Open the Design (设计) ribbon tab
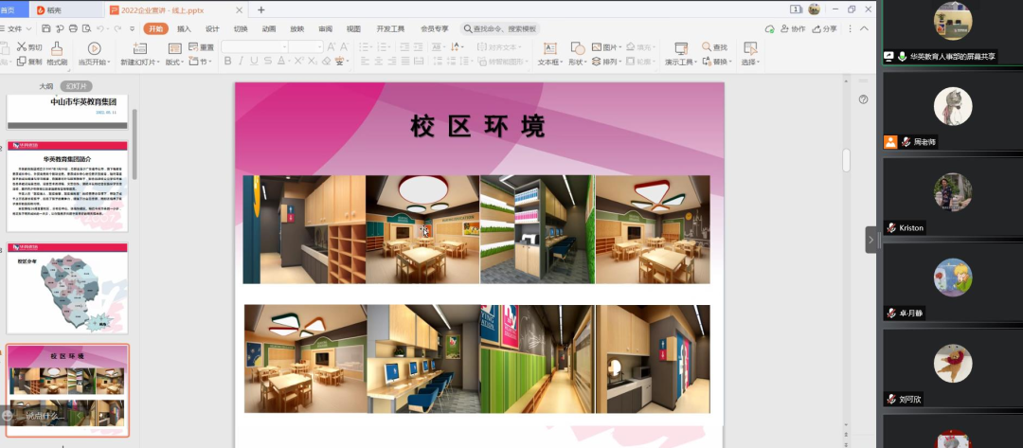1023x448 pixels. click(x=212, y=29)
